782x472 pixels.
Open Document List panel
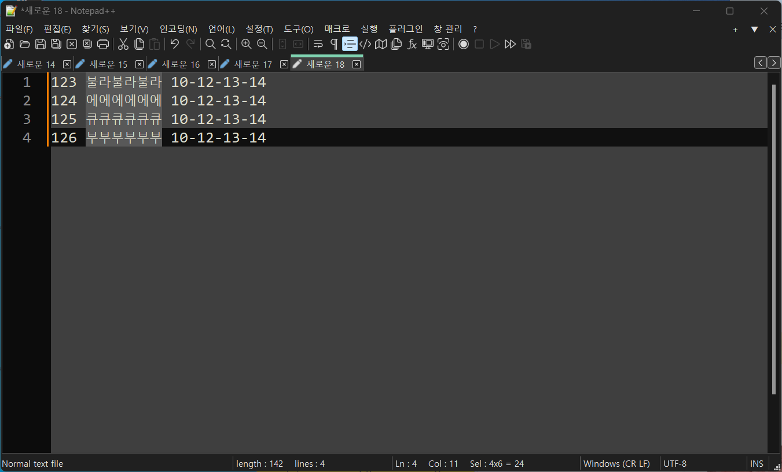coord(396,44)
